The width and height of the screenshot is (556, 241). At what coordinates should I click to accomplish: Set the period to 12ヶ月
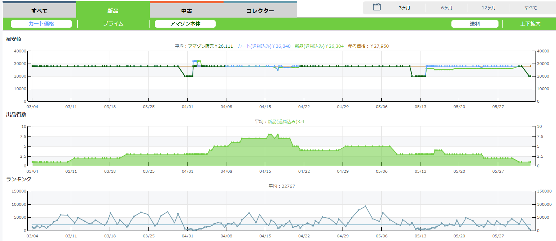(488, 8)
